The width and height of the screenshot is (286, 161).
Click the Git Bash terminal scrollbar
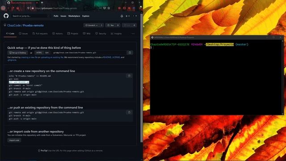pyautogui.click(x=282, y=77)
